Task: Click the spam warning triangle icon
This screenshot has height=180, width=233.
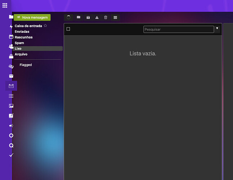Action: [x=97, y=18]
